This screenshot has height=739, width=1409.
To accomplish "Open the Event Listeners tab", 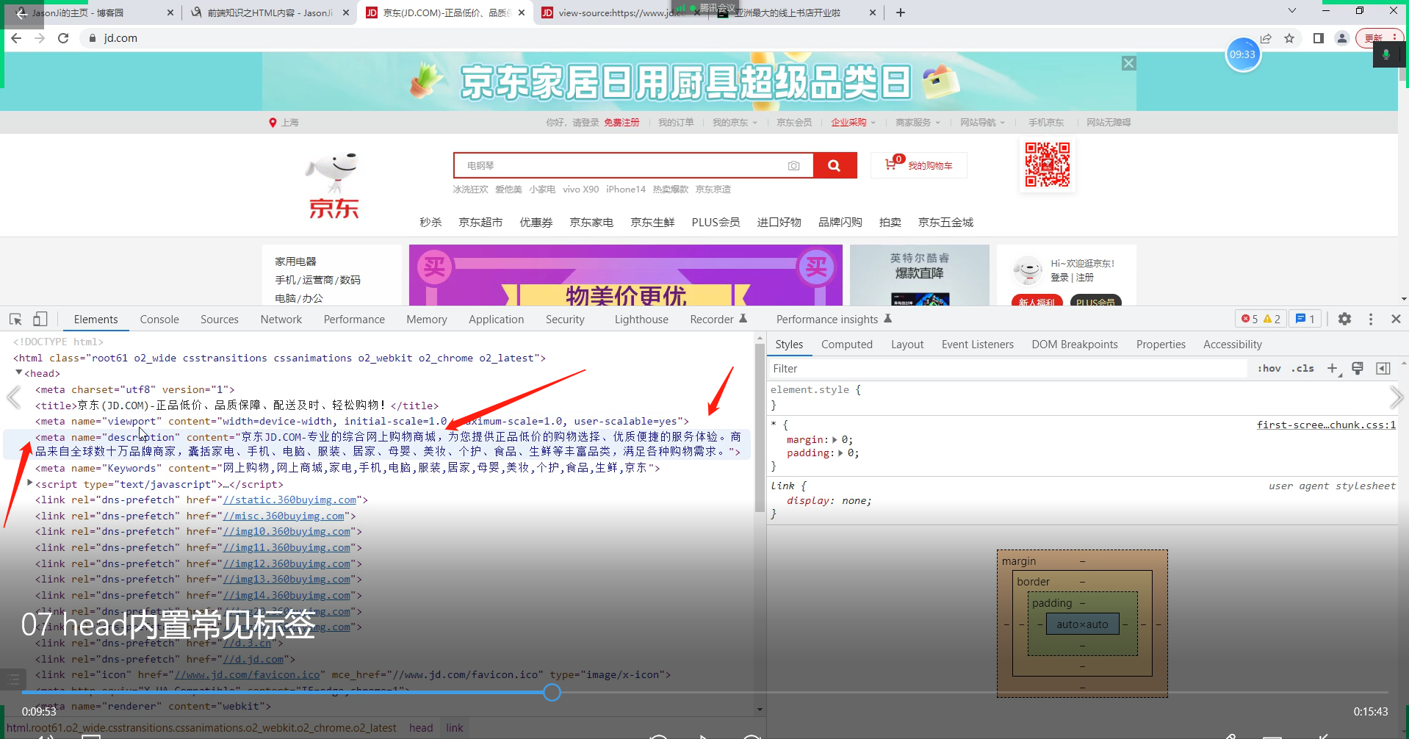I will (978, 345).
